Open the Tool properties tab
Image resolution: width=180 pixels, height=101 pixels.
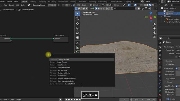(x=160, y=43)
